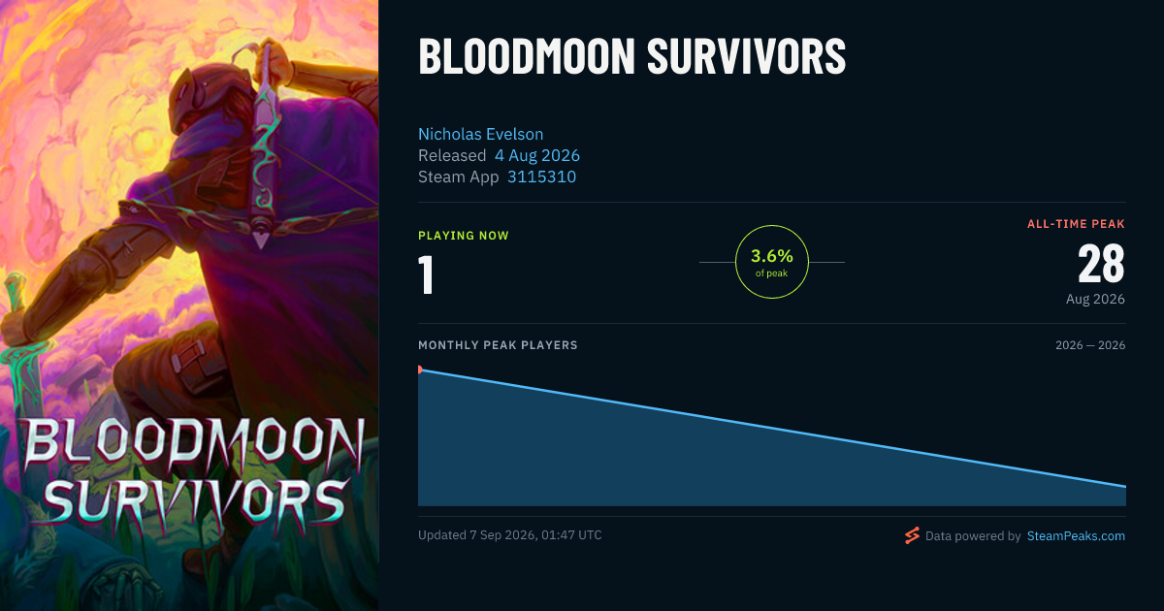Image resolution: width=1164 pixels, height=611 pixels.
Task: Click the Aug 2026 peak date
Action: point(1096,299)
